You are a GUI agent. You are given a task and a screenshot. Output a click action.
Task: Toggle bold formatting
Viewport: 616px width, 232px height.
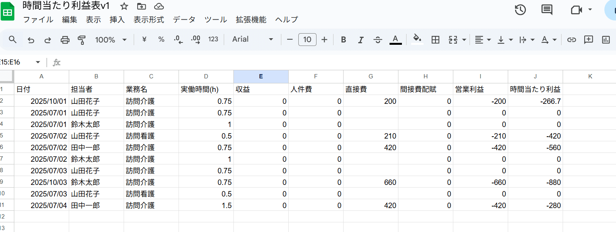coord(343,40)
